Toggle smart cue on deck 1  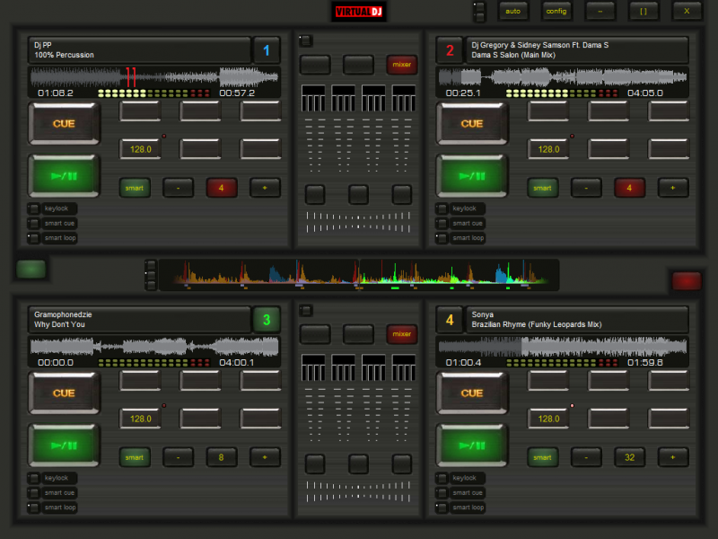coord(52,223)
